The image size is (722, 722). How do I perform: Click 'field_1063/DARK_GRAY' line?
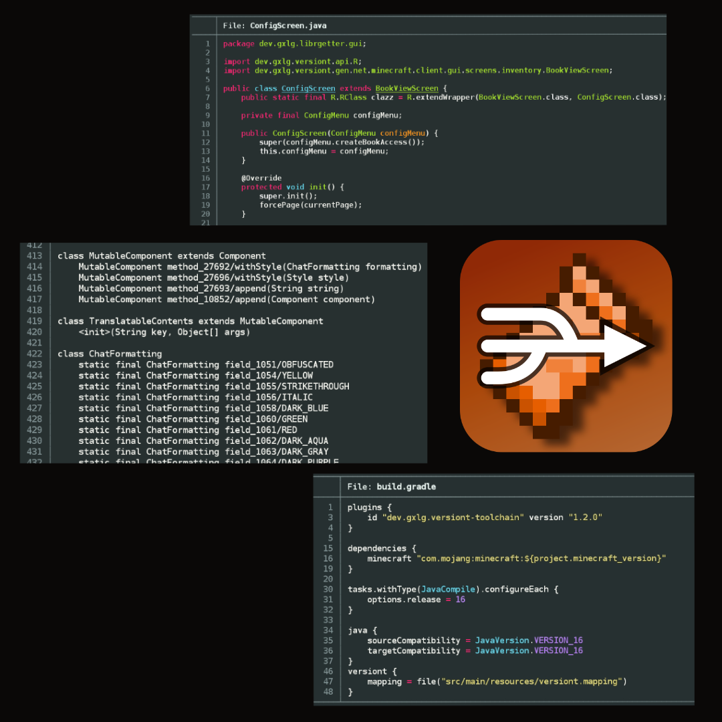[203, 452]
